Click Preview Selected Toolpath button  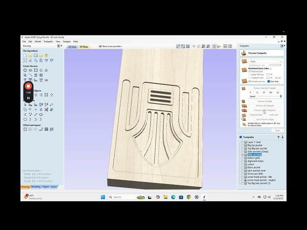pos(265,88)
